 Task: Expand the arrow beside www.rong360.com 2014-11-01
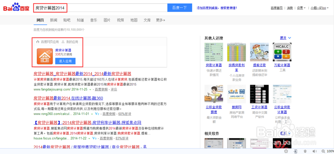point(92,114)
